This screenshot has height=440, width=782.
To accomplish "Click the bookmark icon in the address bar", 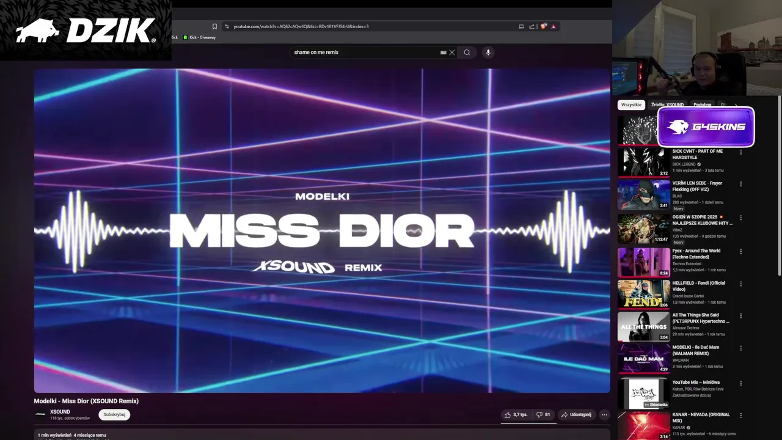I will tap(214, 26).
